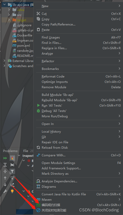Toggle the Filter resolved items button
Screen dimensions: 123x215
pyautogui.click(x=12, y=171)
